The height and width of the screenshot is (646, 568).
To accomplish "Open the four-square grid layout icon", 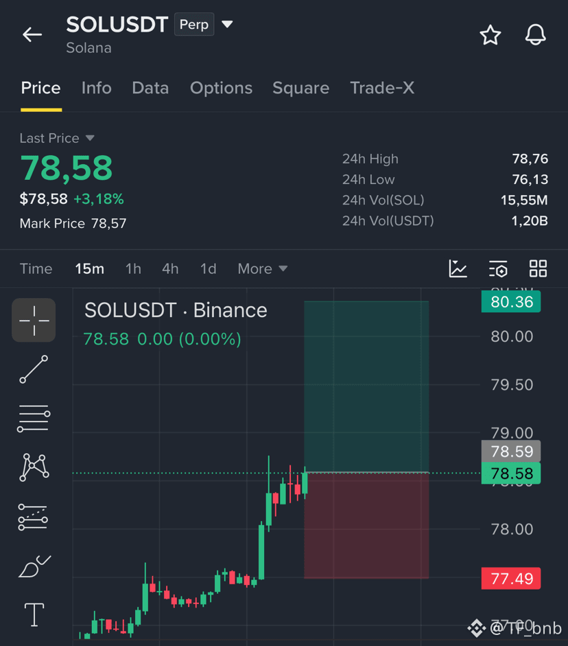I will point(538,268).
